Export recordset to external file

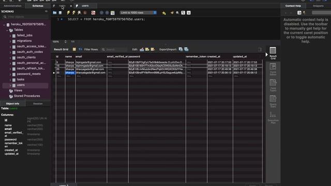click(180, 50)
